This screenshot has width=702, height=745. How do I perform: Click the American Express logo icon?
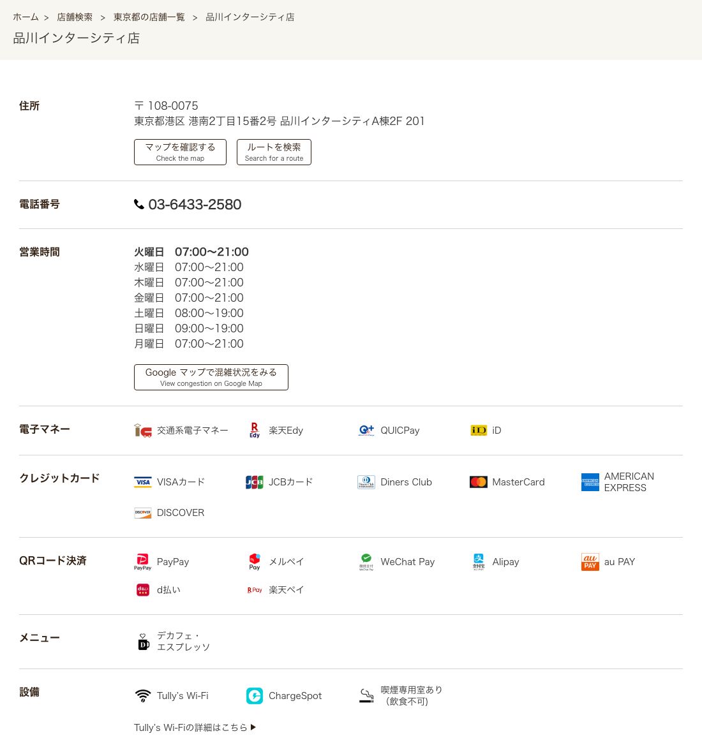(590, 482)
